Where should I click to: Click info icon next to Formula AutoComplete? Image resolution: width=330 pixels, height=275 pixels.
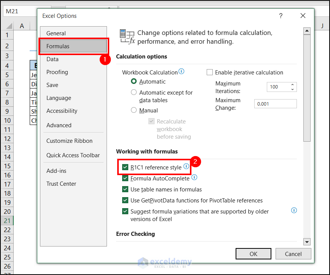[194, 177]
